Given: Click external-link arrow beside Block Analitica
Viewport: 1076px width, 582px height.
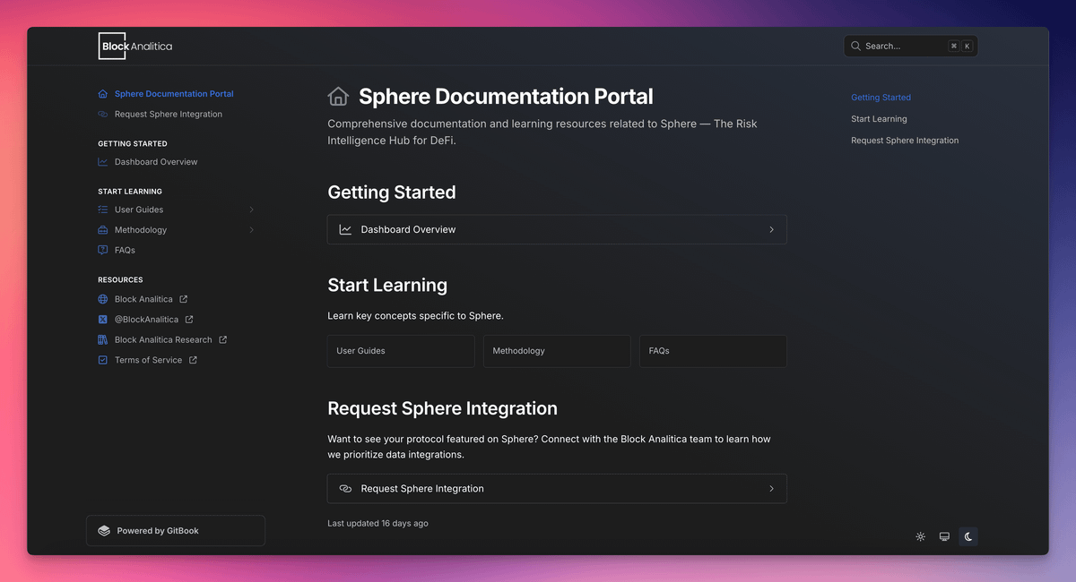Looking at the screenshot, I should pos(183,299).
